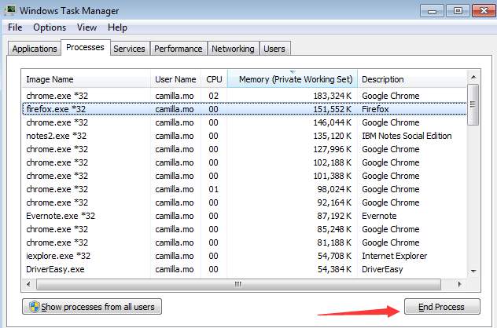Click the horizontal scrollbar right arrow

[x=460, y=284]
